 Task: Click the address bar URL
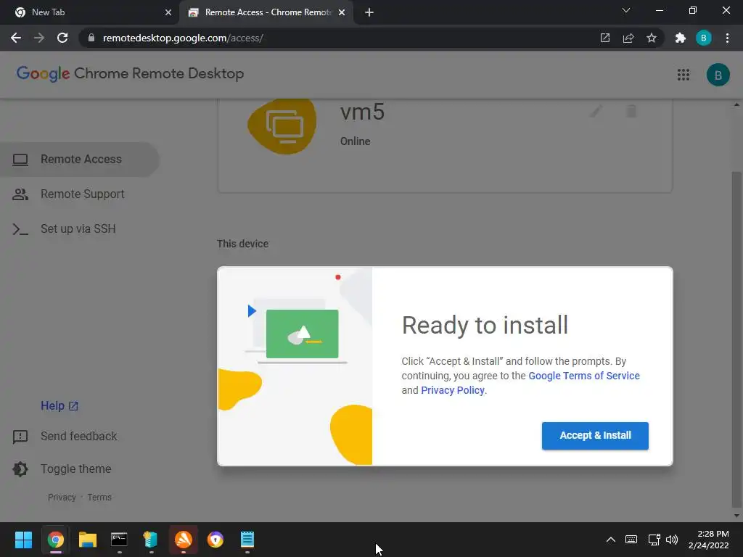coord(183,38)
